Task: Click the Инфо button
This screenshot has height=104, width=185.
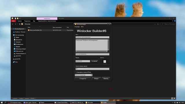Action: pyautogui.click(x=96, y=79)
